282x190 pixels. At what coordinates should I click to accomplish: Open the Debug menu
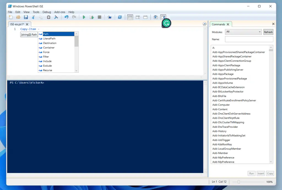pyautogui.click(x=47, y=12)
